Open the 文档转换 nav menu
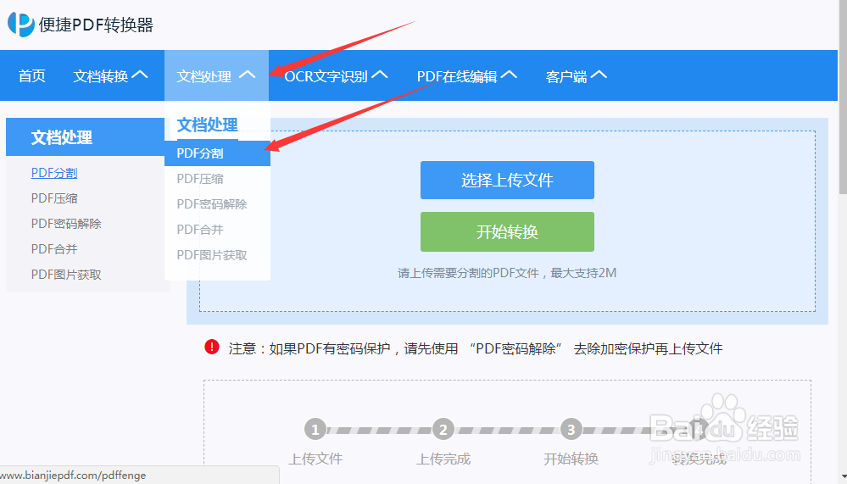 coord(110,76)
